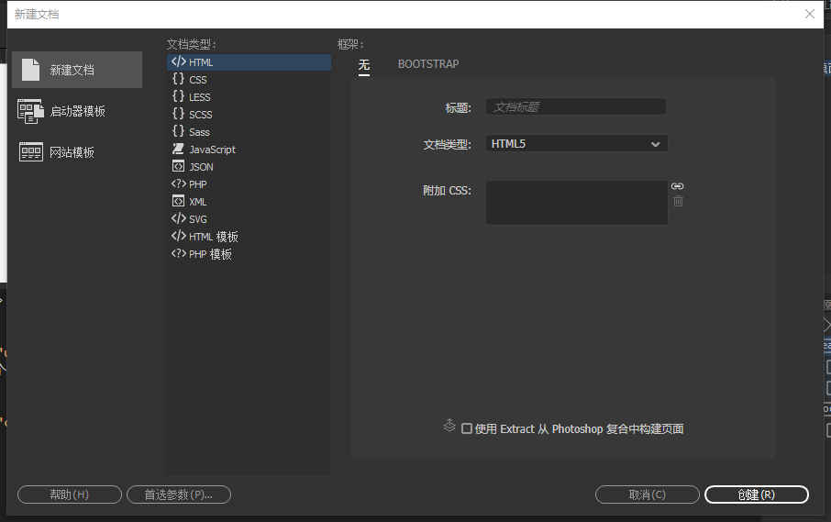Choose XML document type
The image size is (831, 522).
point(249,202)
